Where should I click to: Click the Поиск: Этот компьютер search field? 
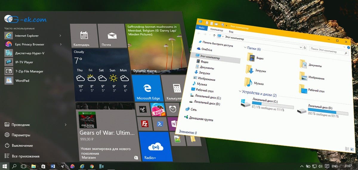[x=328, y=51]
